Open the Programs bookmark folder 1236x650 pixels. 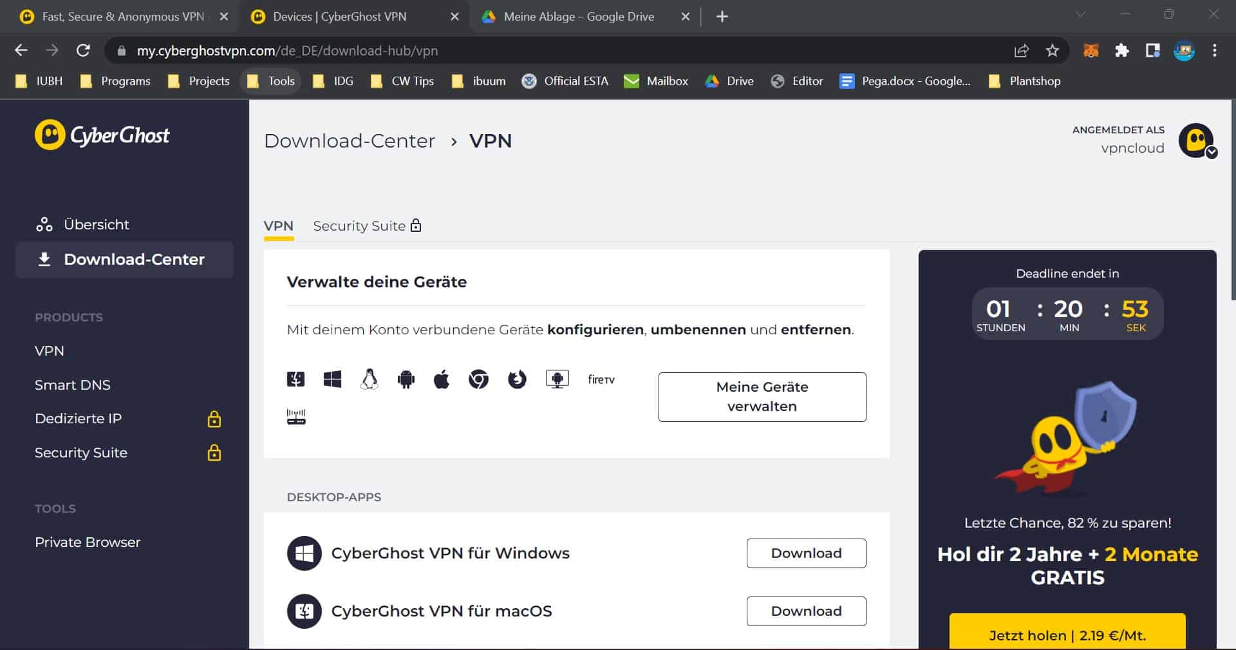pyautogui.click(x=115, y=81)
